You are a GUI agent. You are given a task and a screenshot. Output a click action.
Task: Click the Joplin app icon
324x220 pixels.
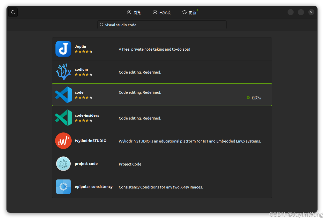[63, 49]
